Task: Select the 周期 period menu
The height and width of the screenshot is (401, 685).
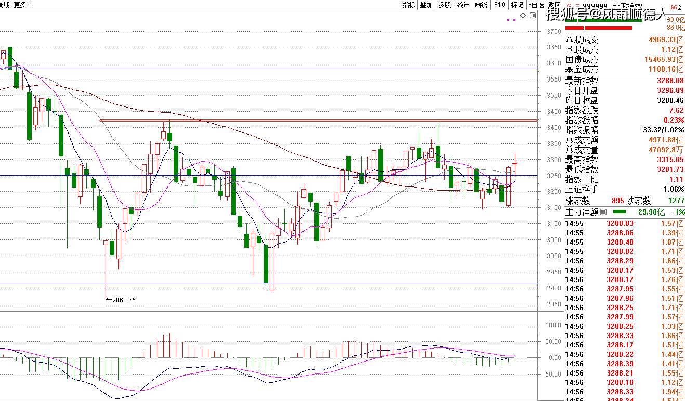Action: [5, 5]
